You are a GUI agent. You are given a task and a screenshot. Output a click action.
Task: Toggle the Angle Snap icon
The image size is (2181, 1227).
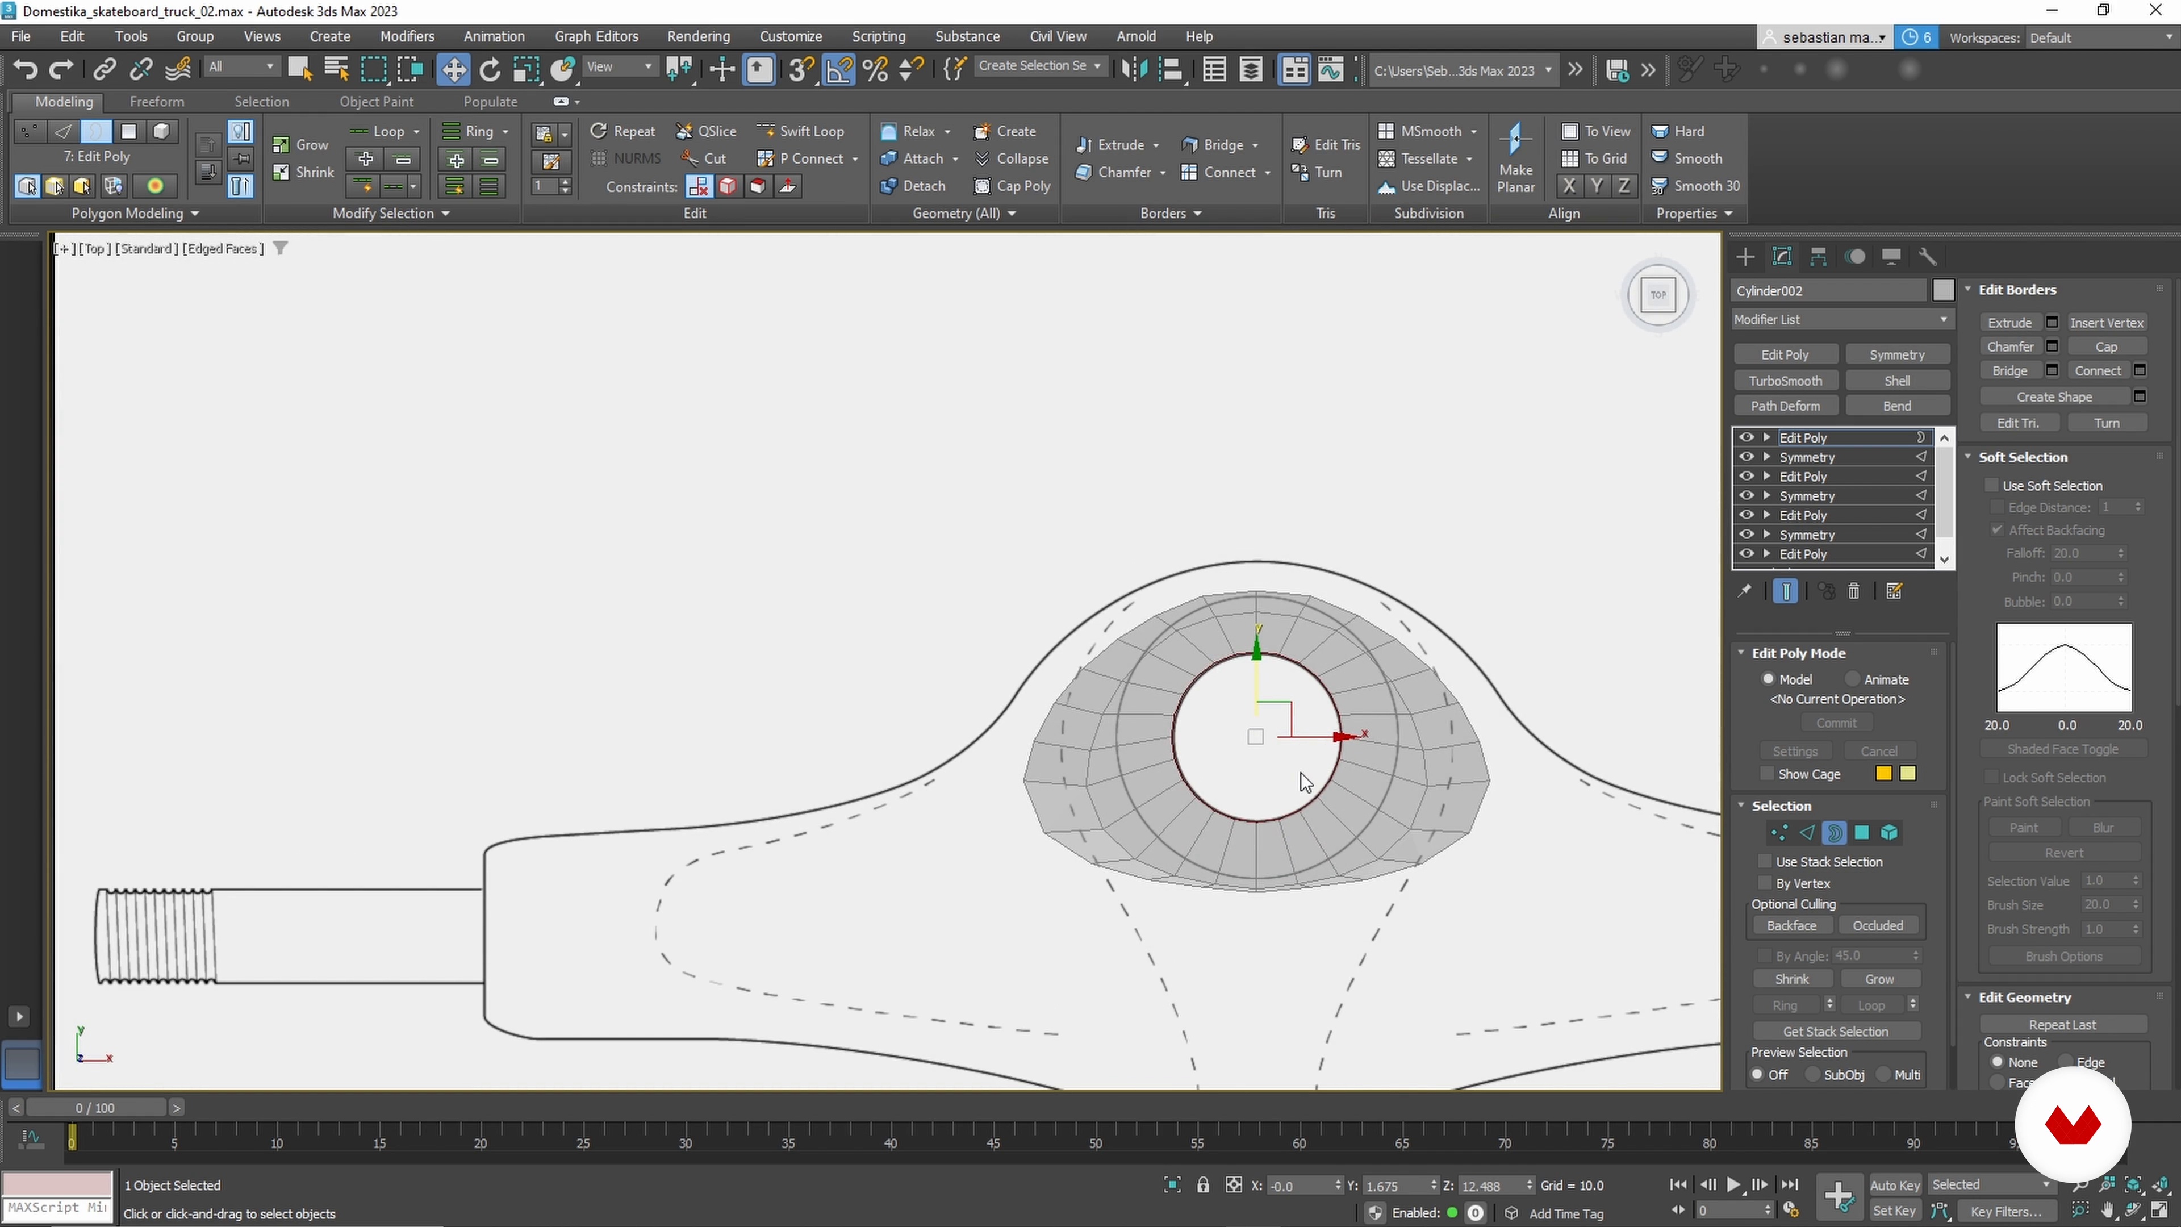839,69
